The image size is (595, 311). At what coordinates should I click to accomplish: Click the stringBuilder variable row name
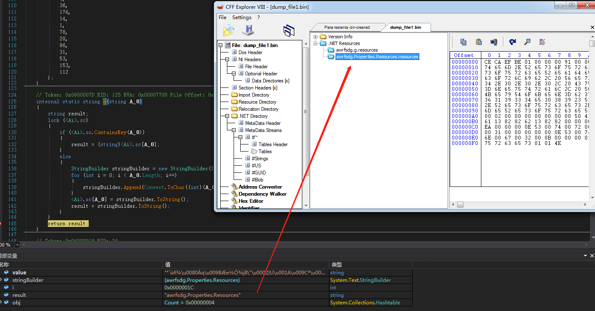pyautogui.click(x=28, y=280)
